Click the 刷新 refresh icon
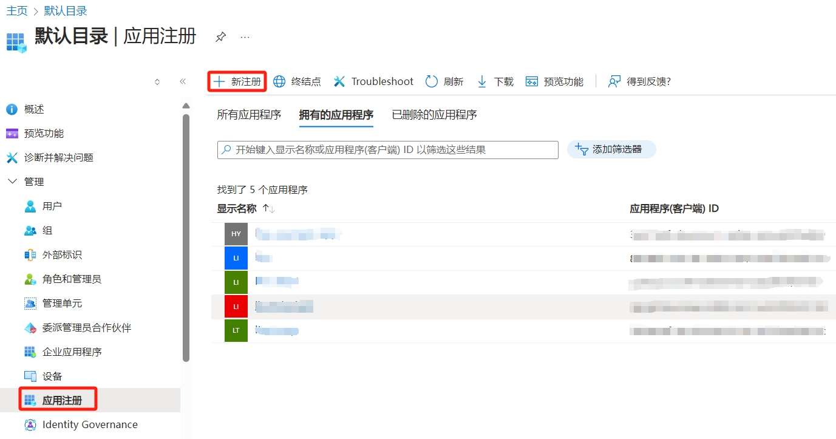The image size is (836, 439). point(432,82)
